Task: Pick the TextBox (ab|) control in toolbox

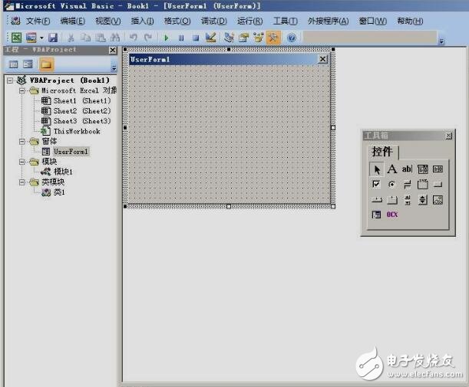Action: tap(407, 169)
